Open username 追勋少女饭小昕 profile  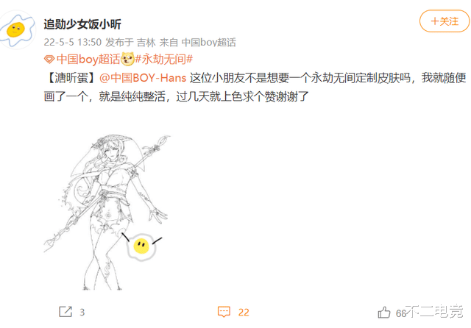coord(82,24)
